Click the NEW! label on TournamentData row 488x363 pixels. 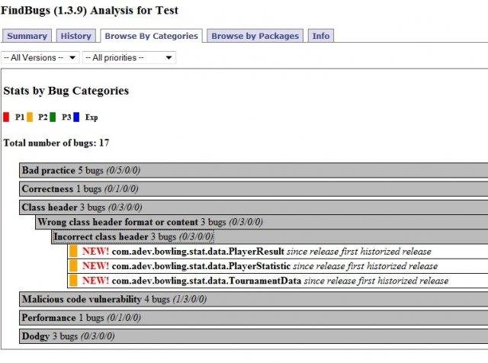95,281
